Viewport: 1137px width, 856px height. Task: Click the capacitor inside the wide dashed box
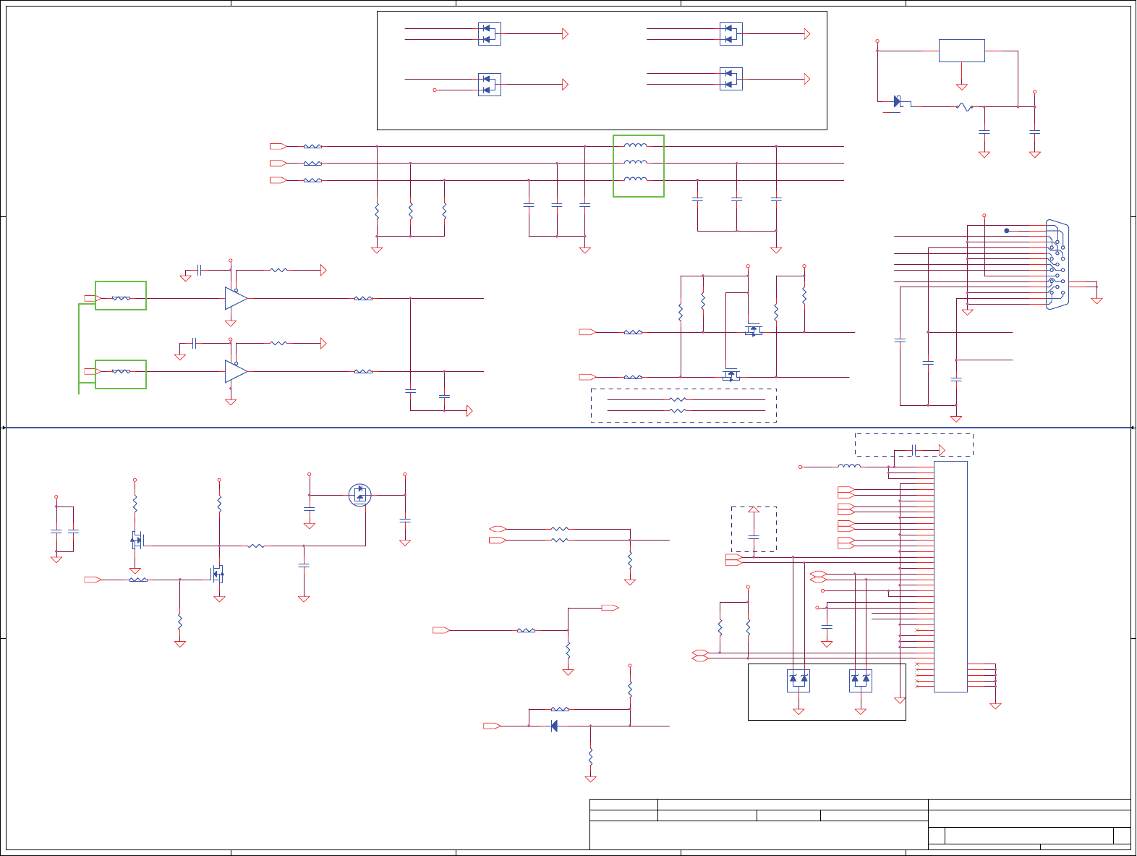pos(915,450)
